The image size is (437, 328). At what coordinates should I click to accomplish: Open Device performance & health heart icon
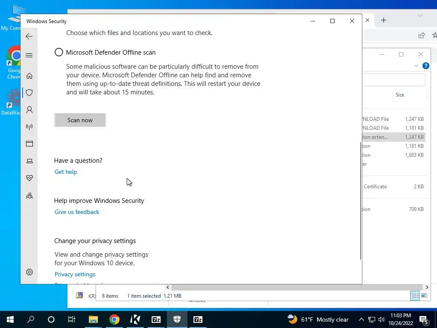[29, 178]
